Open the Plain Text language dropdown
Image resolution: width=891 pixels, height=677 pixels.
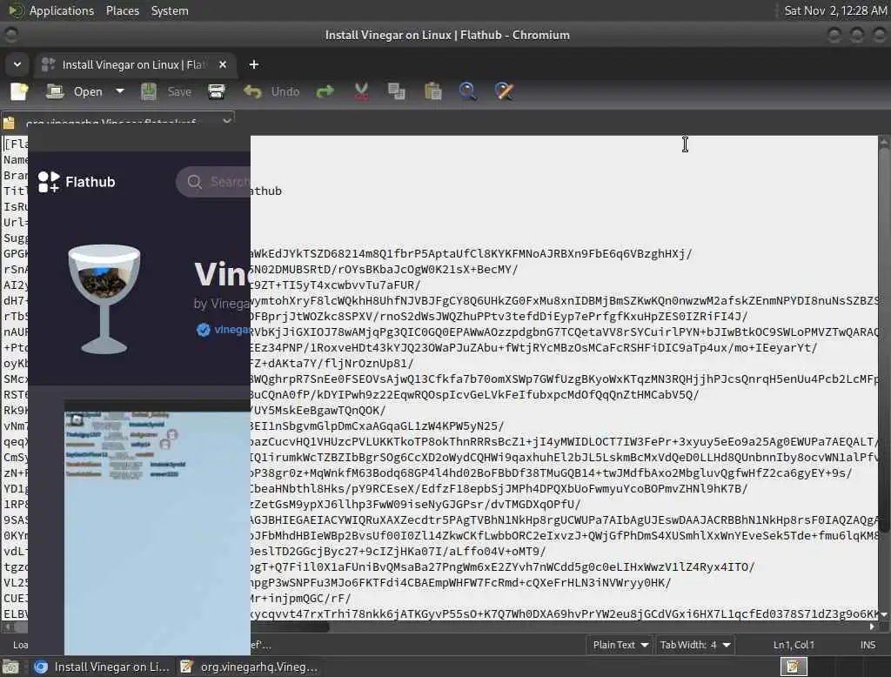[620, 645]
